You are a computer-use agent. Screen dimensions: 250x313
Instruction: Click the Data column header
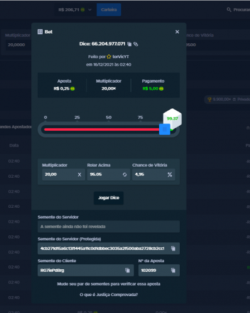(x=14, y=145)
